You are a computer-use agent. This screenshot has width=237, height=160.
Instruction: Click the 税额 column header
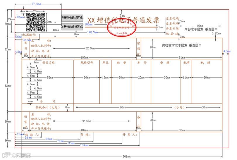pyautogui.click(x=205, y=63)
